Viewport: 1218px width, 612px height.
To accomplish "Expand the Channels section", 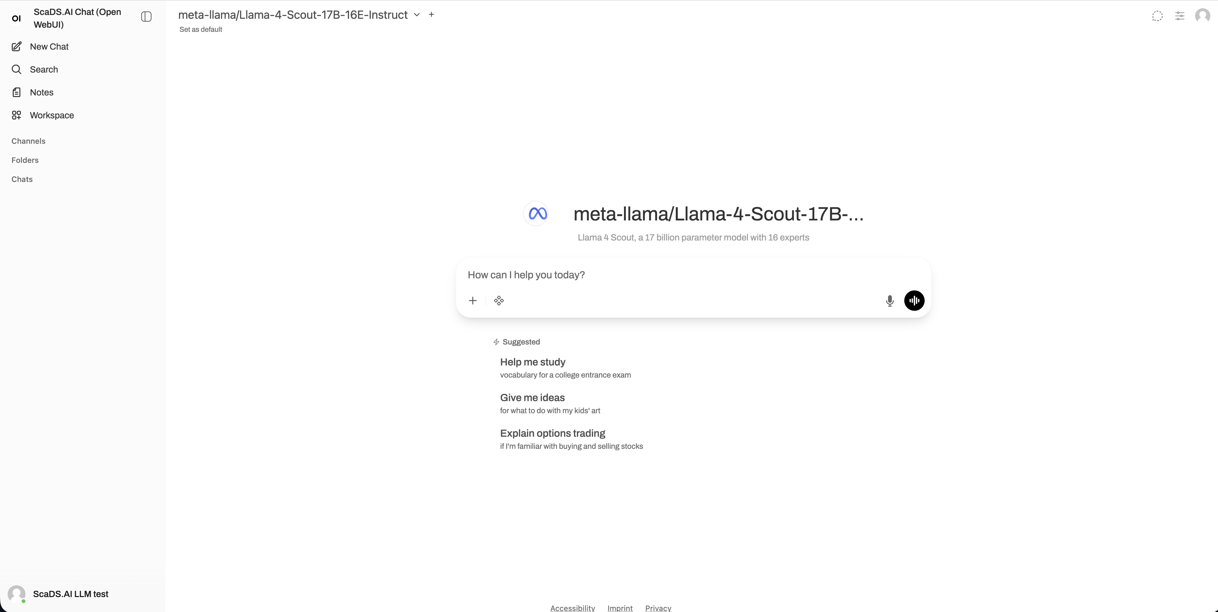I will [28, 140].
